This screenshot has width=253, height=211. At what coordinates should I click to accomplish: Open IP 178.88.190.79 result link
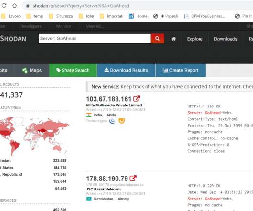click(x=107, y=179)
